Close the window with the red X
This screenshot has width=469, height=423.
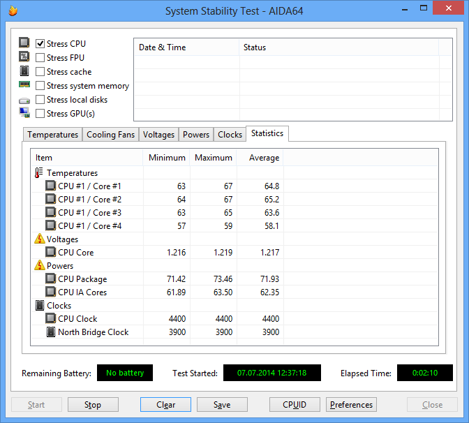pyautogui.click(x=448, y=8)
